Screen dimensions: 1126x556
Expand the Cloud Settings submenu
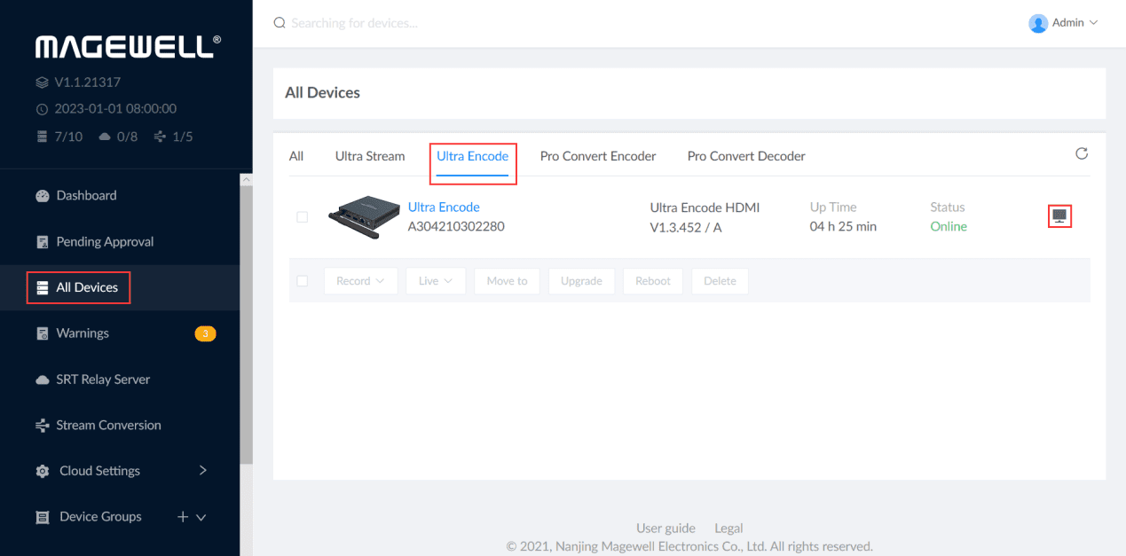click(202, 471)
